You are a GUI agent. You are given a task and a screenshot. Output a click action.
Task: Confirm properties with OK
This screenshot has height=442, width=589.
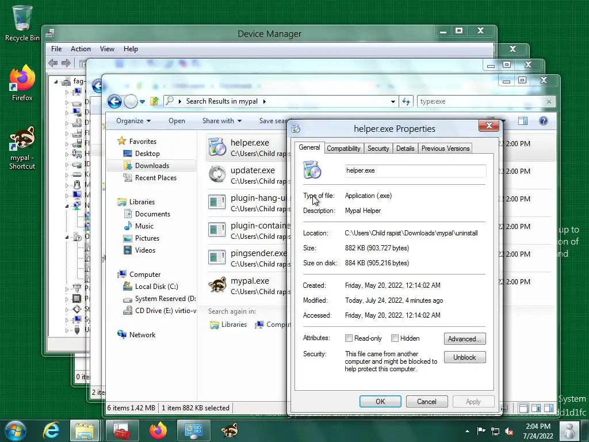pyautogui.click(x=380, y=401)
